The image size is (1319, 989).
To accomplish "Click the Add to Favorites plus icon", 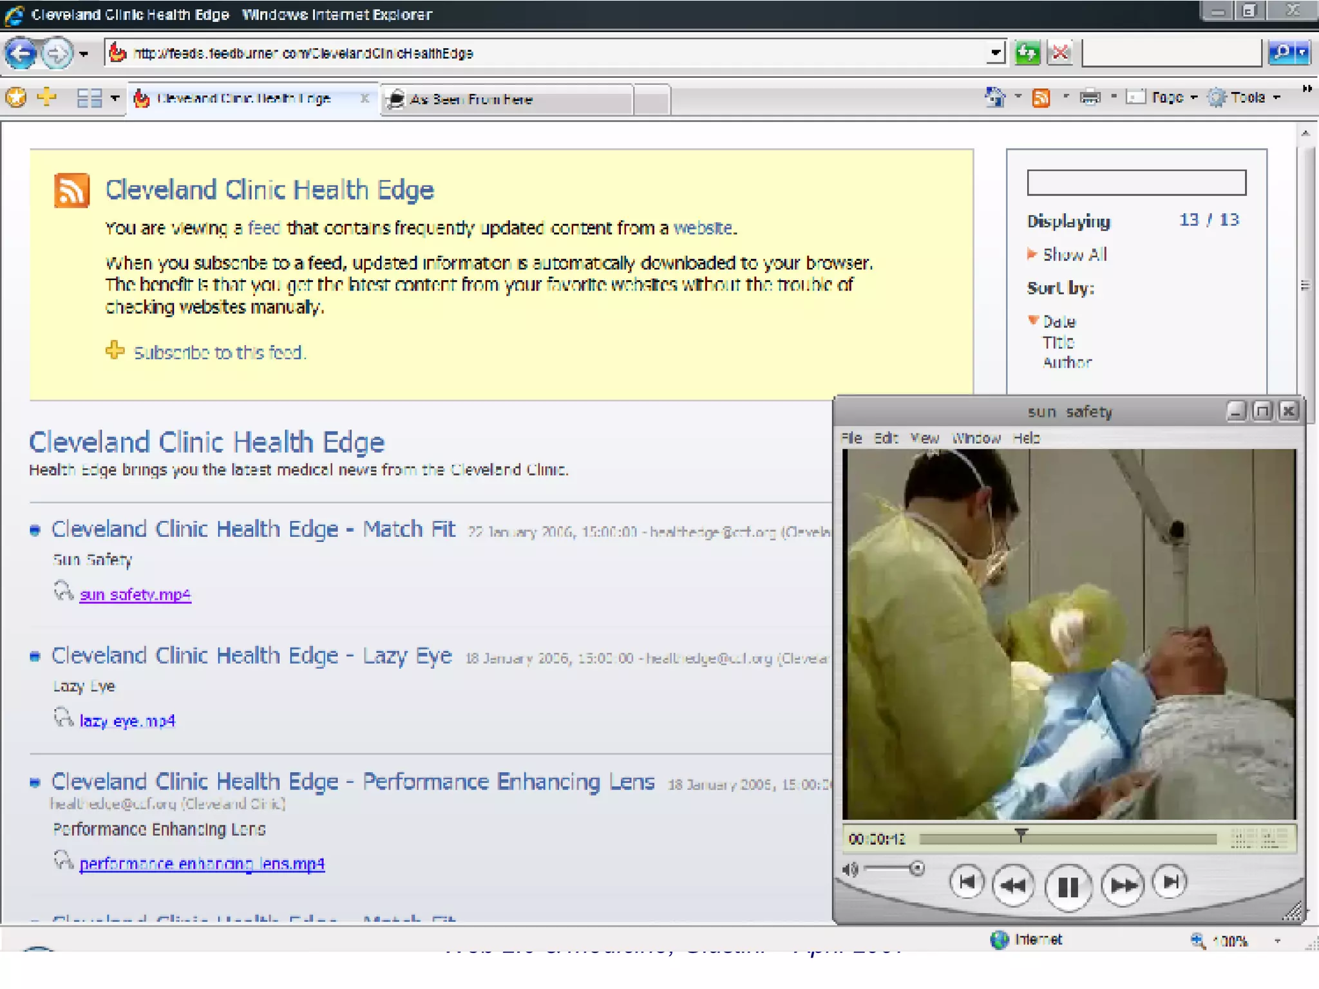I will click(47, 97).
